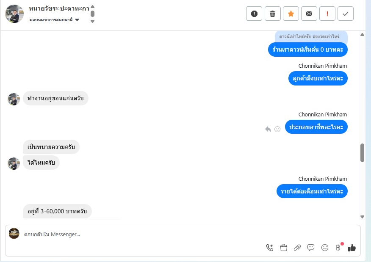Star this conversation as follow-up
Image resolution: width=371 pixels, height=262 pixels.
pos(291,14)
